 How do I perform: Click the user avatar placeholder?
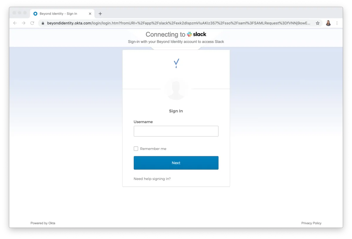point(176,89)
